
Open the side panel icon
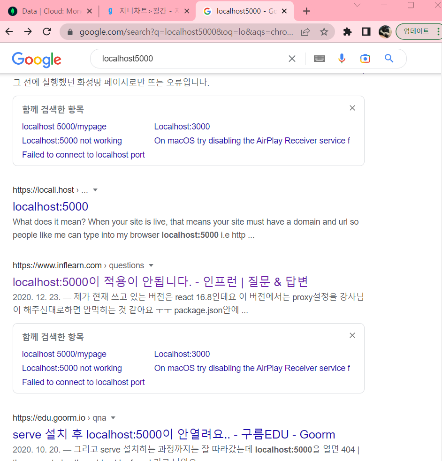366,31
